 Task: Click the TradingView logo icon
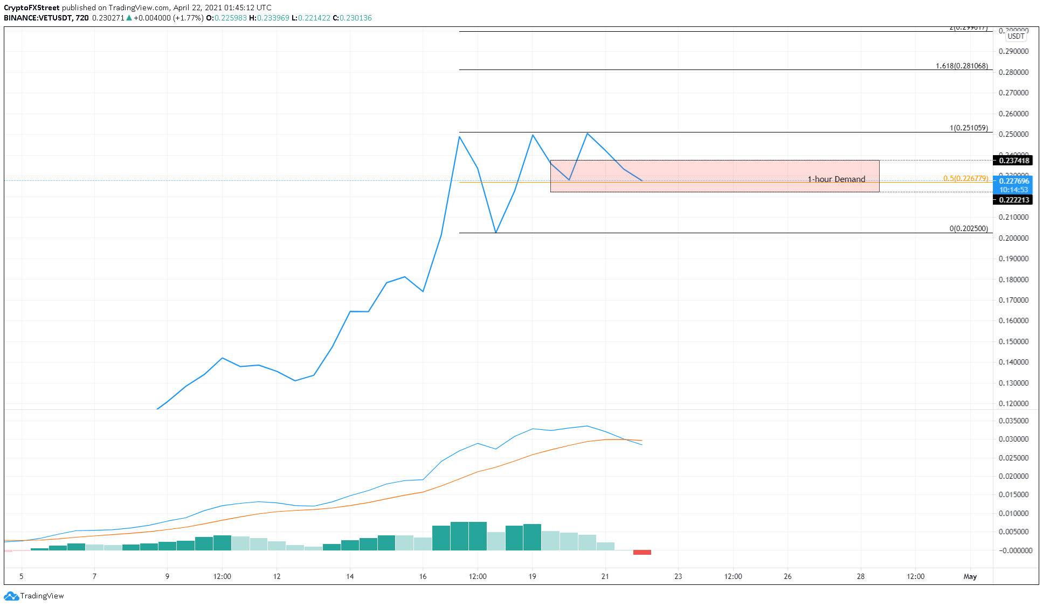point(11,596)
